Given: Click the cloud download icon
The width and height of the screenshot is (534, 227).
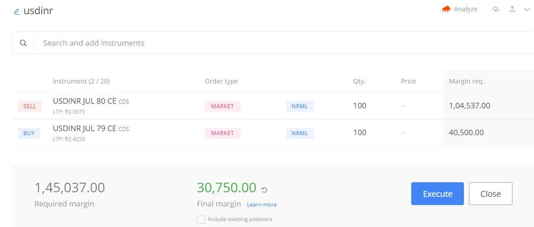Looking at the screenshot, I should 496,10.
